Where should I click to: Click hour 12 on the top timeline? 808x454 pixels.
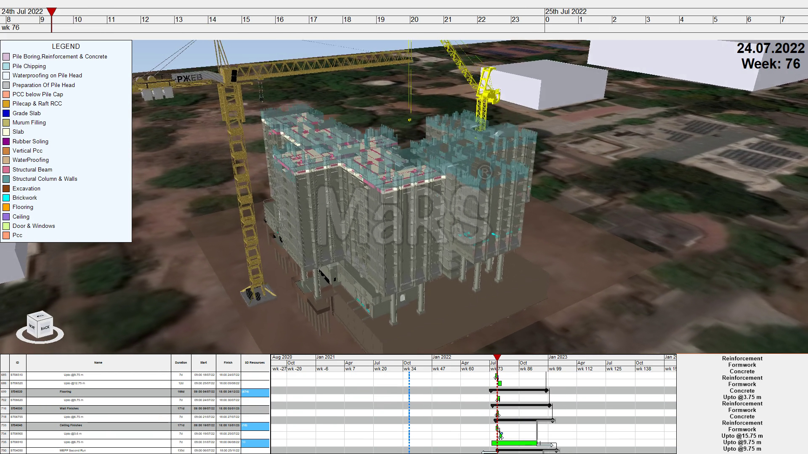click(x=145, y=20)
